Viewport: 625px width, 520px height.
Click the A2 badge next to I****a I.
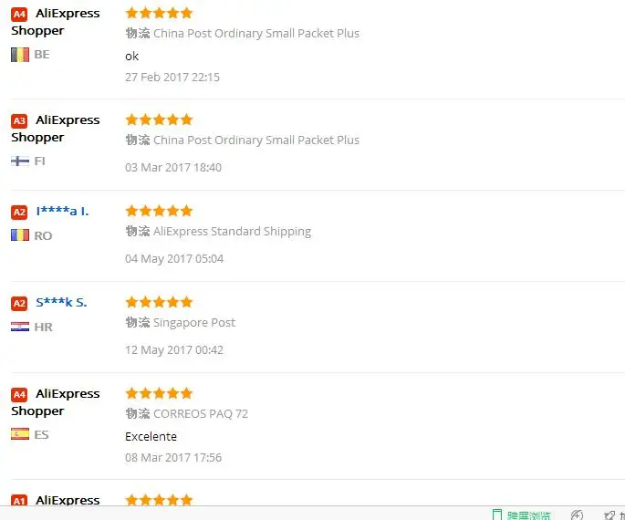(19, 213)
